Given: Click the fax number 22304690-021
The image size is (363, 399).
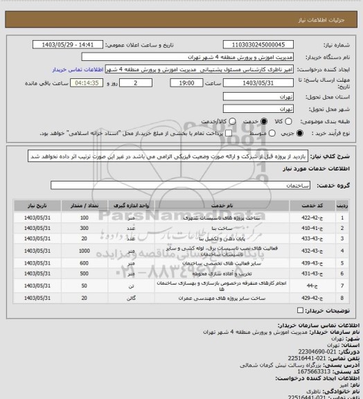Looking at the screenshot, I should tap(317, 352).
